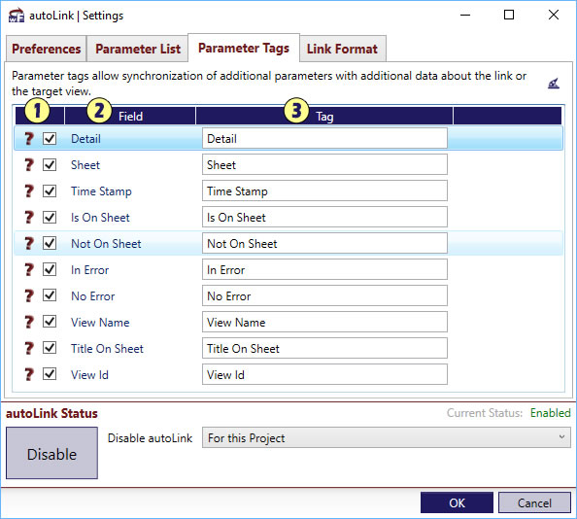Viewport: 577px width, 519px height.
Task: Click question mark icon for Not On Sheet
Action: click(29, 243)
